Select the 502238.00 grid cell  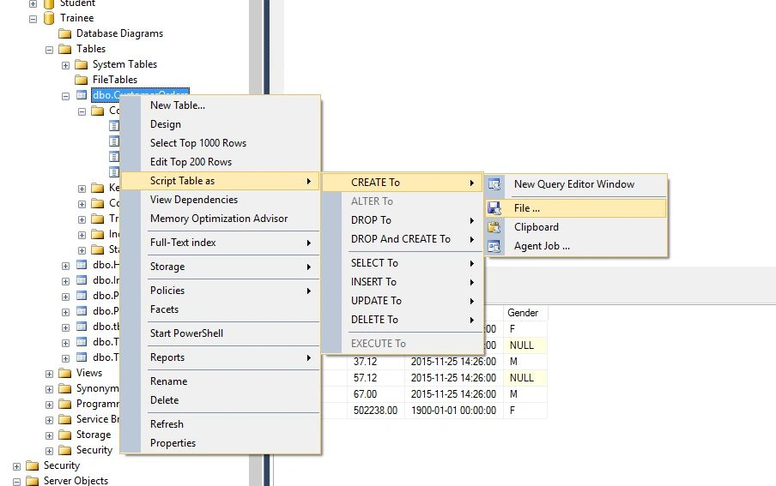tap(376, 411)
